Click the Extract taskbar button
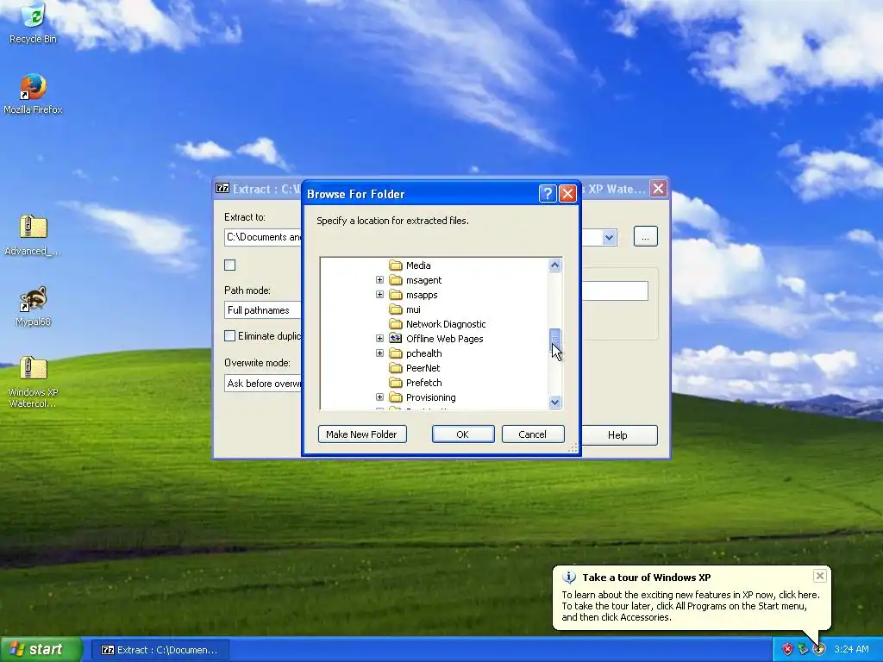The height and width of the screenshot is (662, 883). click(161, 650)
